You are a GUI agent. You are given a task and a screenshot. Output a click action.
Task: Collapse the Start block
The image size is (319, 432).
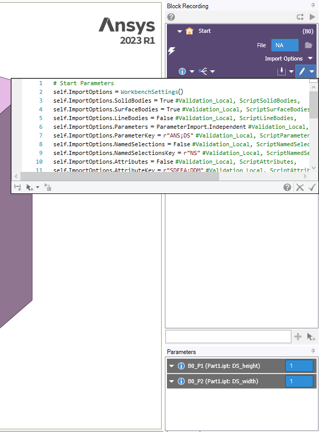[180, 31]
